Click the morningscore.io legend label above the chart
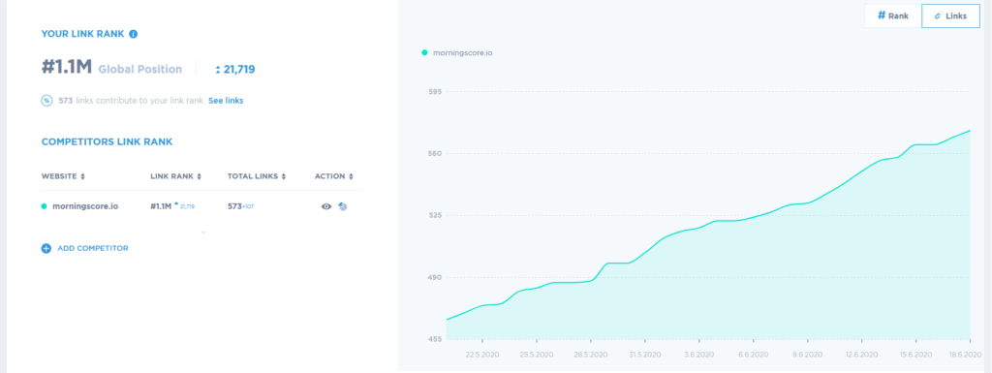Image resolution: width=992 pixels, height=373 pixels. coord(462,53)
